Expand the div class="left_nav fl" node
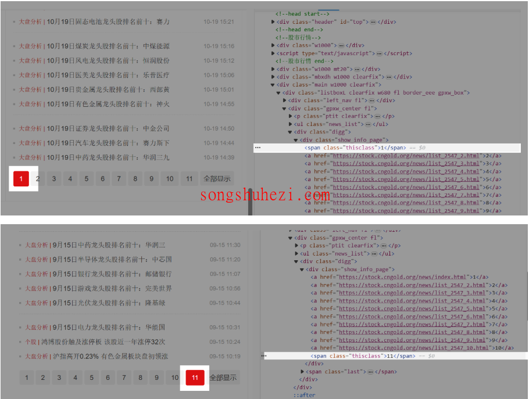 click(284, 100)
